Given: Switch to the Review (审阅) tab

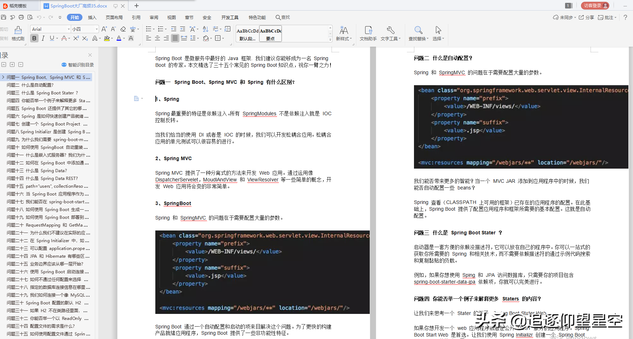Looking at the screenshot, I should click(x=154, y=17).
